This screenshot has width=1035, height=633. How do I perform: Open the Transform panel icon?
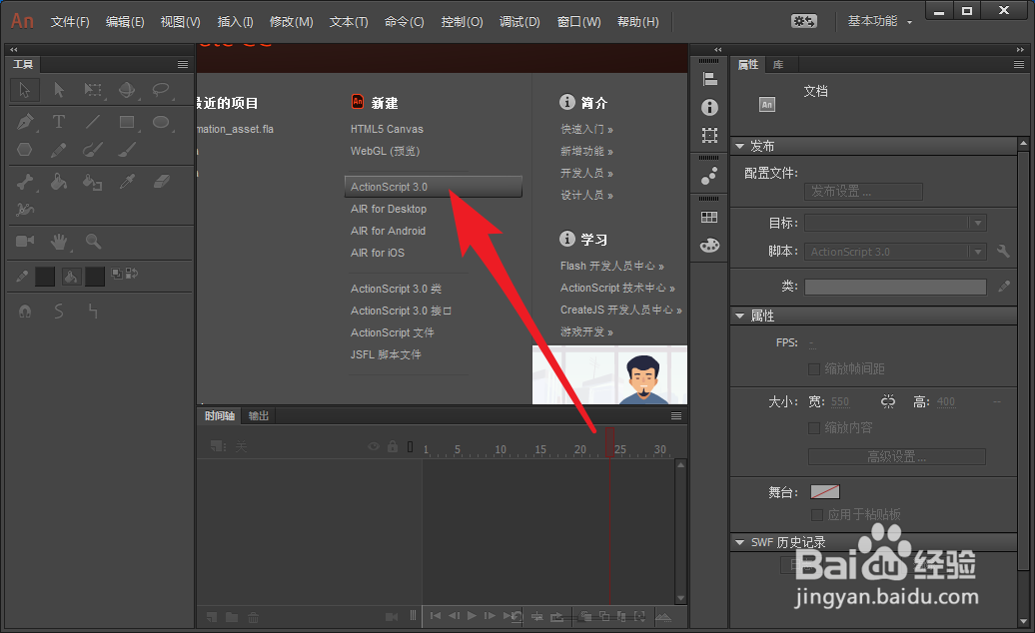[709, 135]
